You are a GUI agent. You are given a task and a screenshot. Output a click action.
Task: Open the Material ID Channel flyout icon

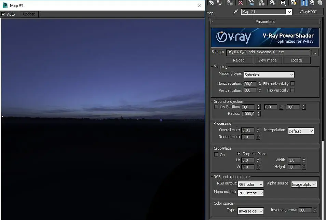[283, 3]
